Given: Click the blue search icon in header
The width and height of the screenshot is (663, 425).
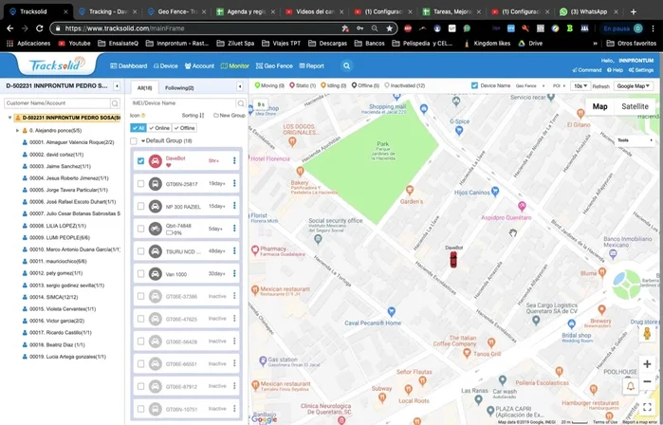Looking at the screenshot, I should point(346,66).
